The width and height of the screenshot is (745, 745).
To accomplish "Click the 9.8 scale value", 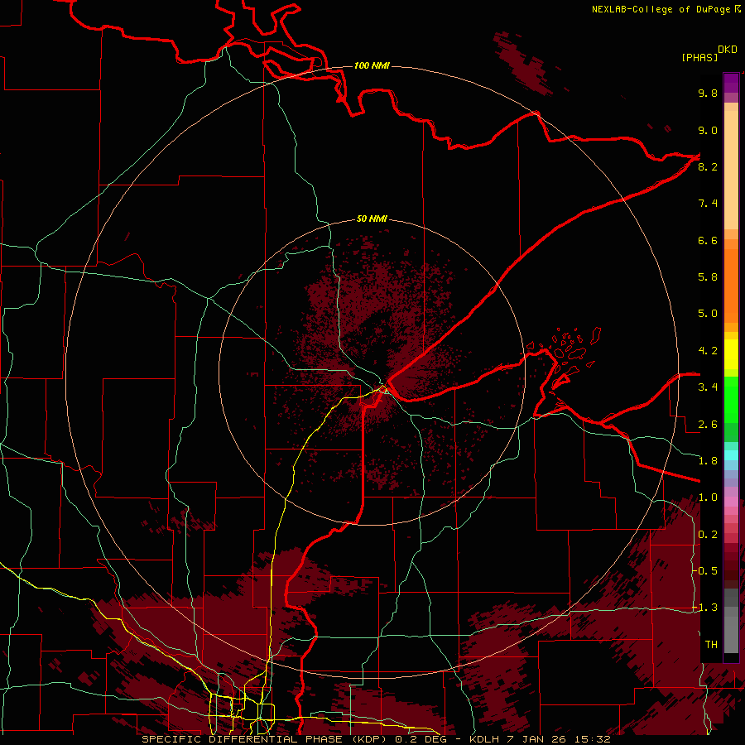I will coord(708,93).
